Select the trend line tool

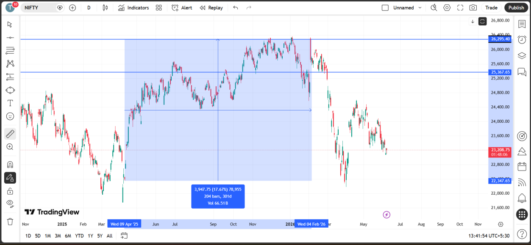(x=10, y=38)
